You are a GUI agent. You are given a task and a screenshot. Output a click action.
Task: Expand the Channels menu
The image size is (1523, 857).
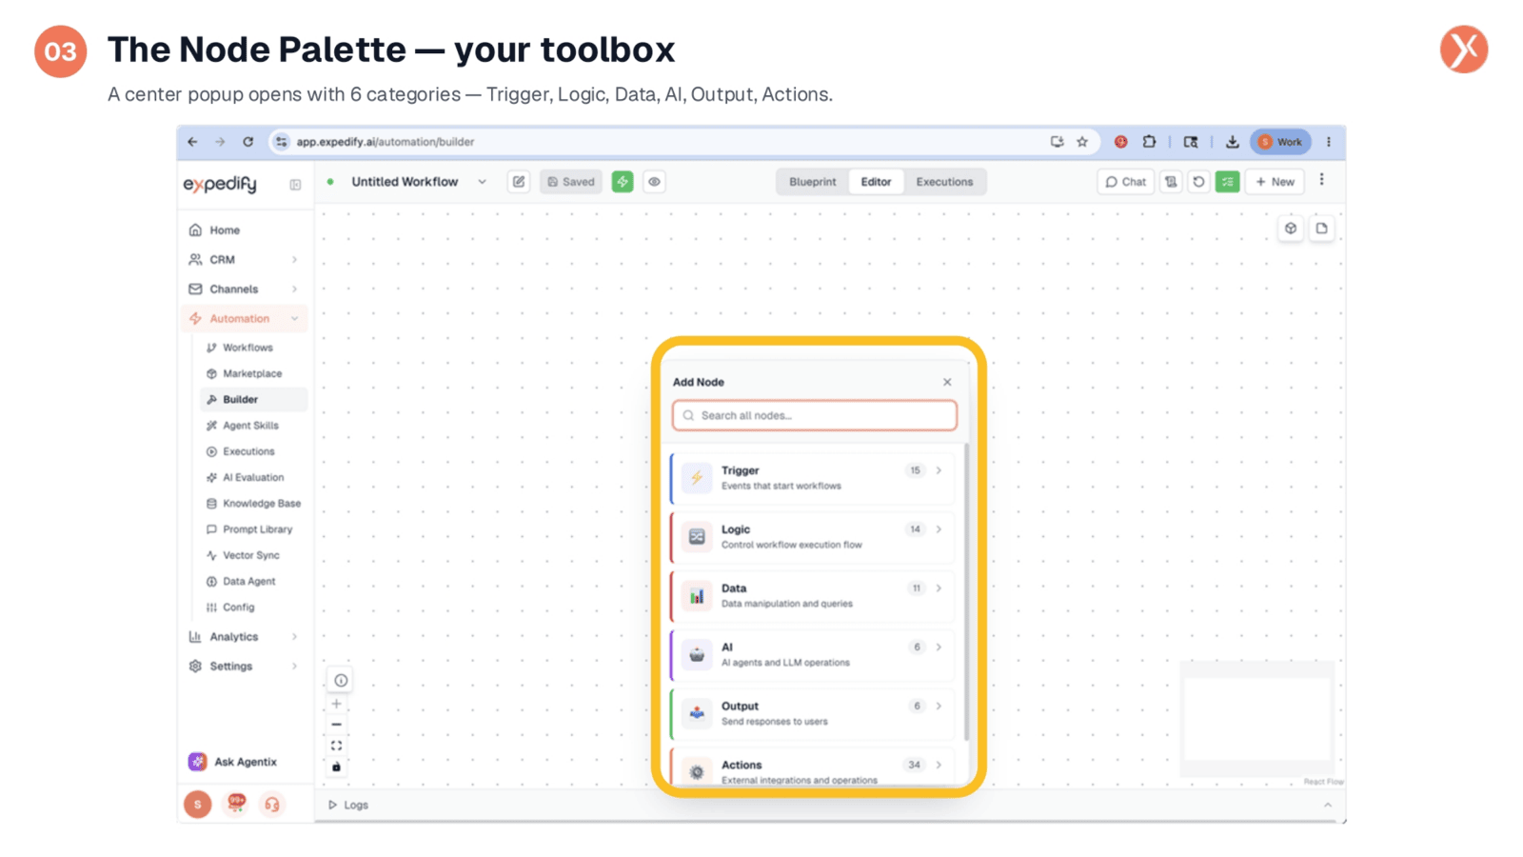pyautogui.click(x=244, y=289)
